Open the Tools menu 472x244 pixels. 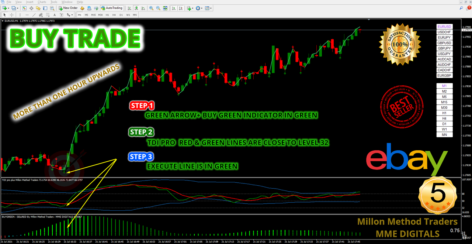tap(54, 2)
